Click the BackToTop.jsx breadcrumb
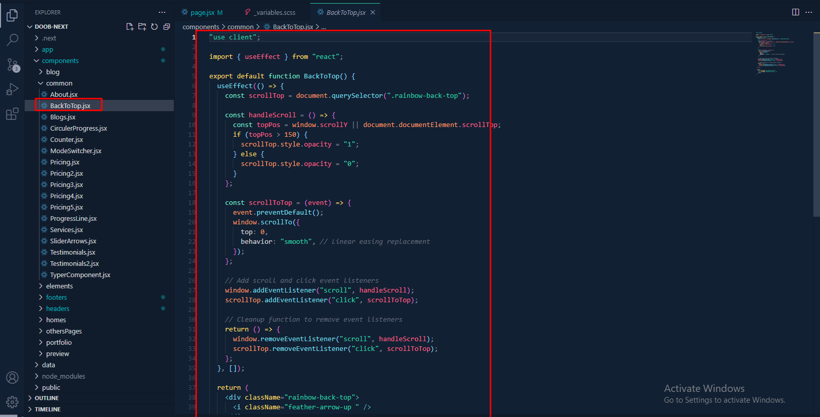This screenshot has width=820, height=417. (x=293, y=27)
